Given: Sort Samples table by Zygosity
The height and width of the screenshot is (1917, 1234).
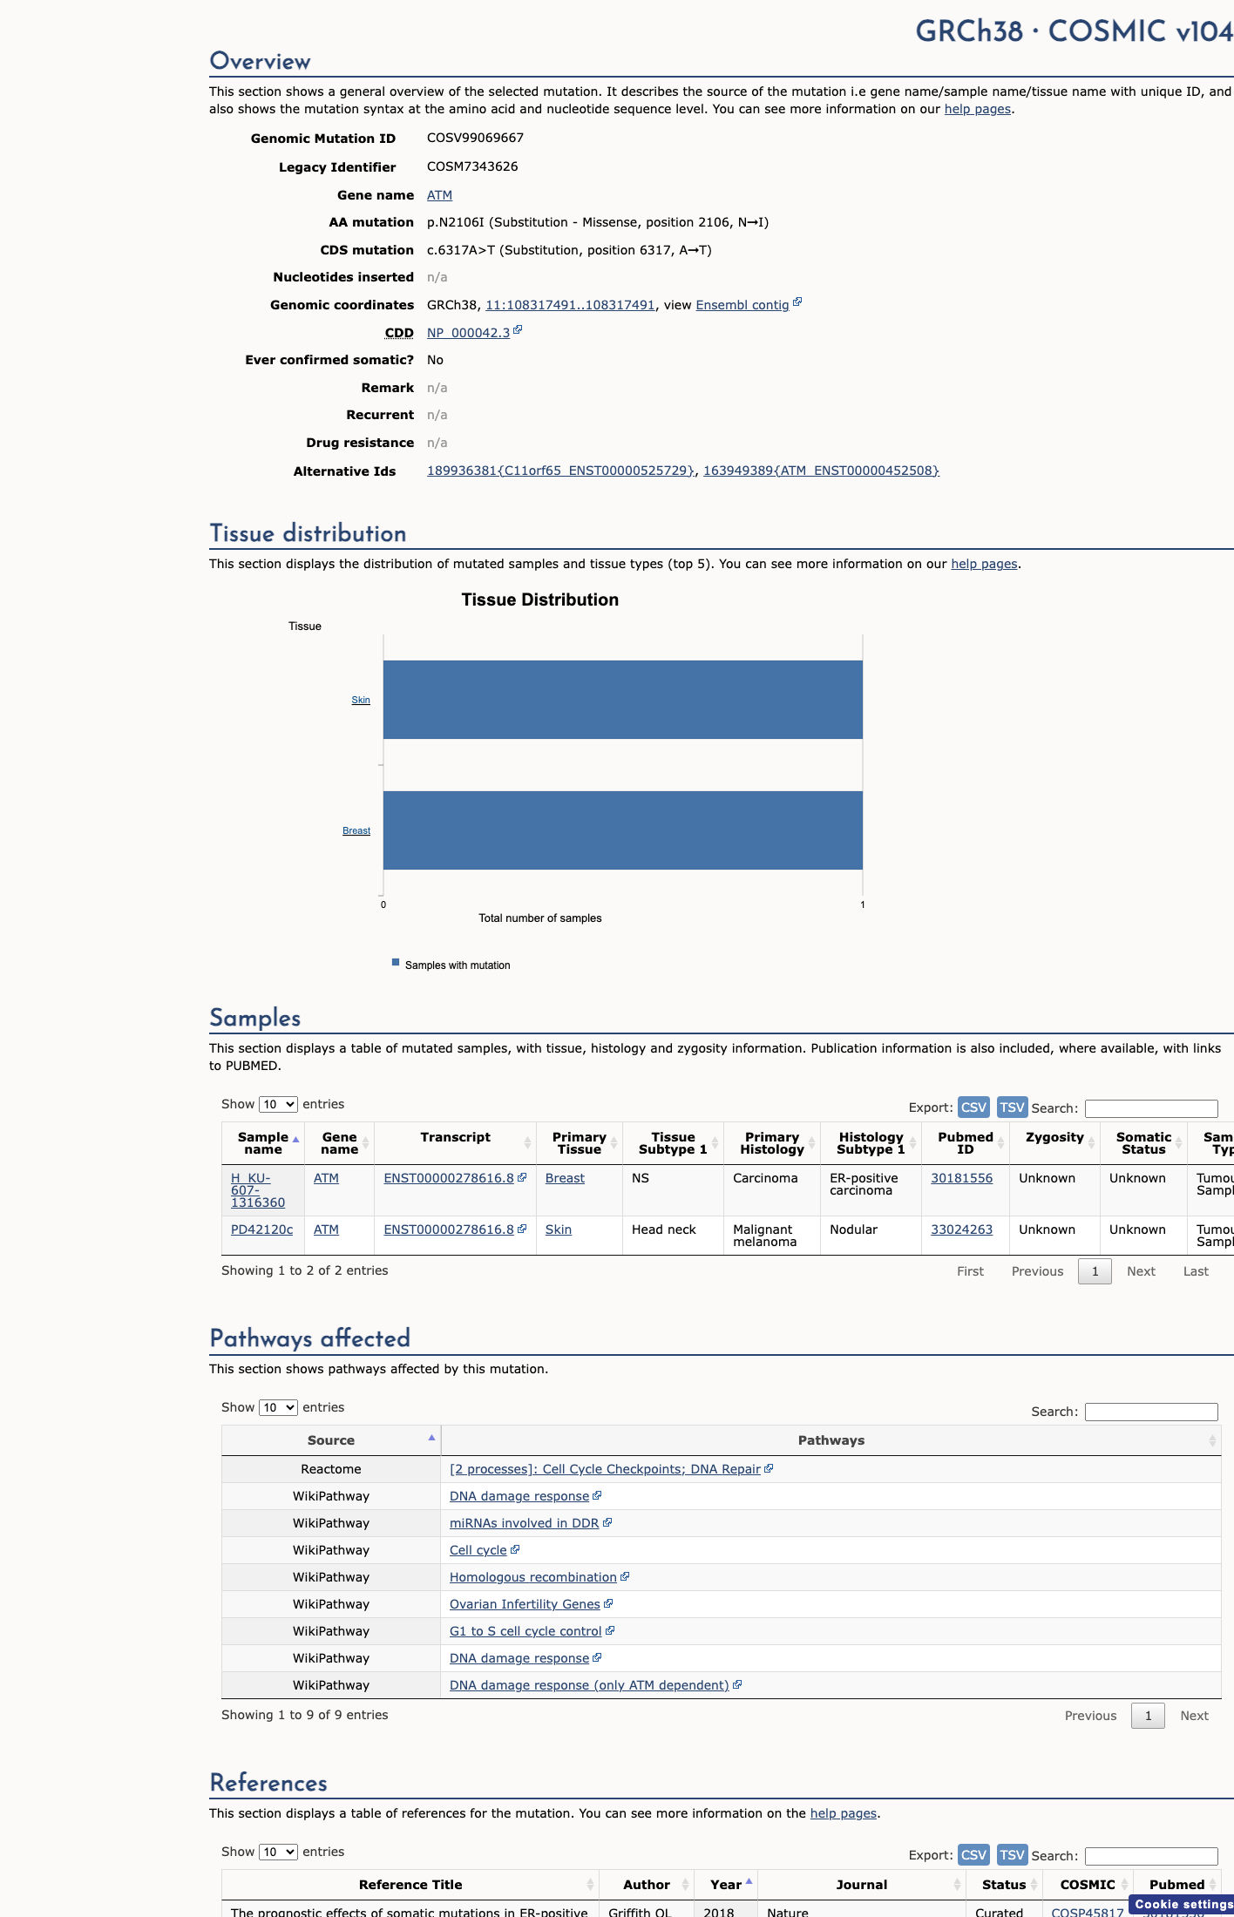Looking at the screenshot, I should point(1054,1143).
